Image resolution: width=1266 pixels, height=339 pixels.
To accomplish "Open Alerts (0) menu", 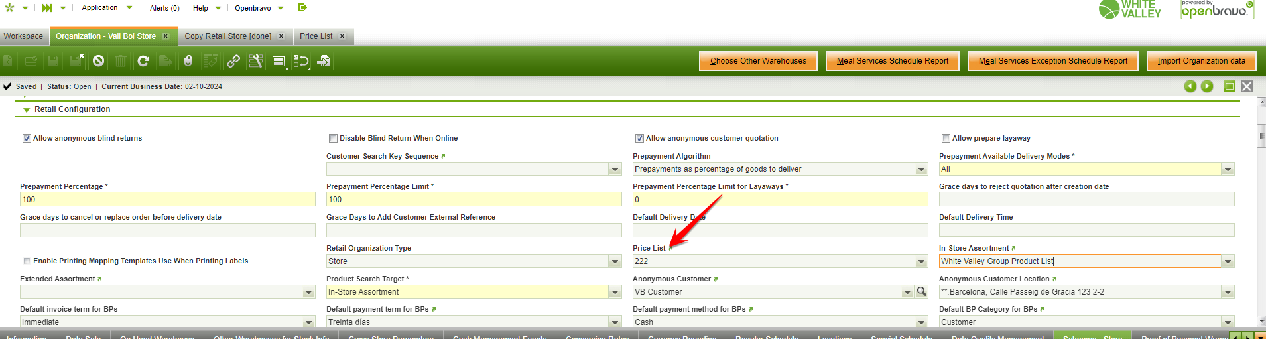I will [x=164, y=8].
